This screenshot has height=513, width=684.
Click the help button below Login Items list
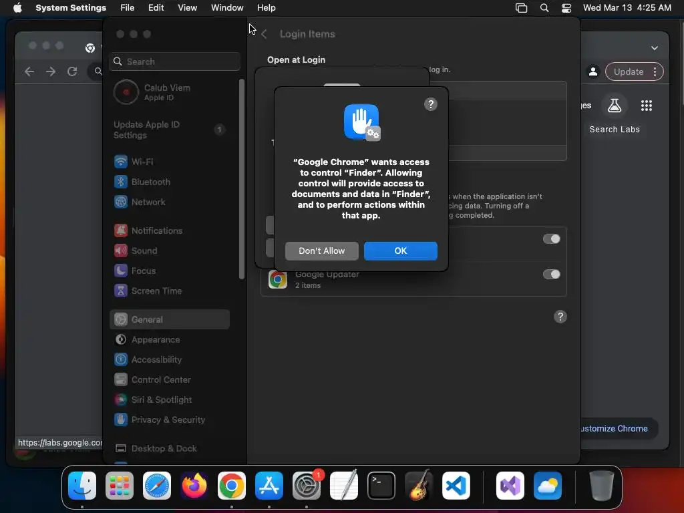click(x=560, y=317)
